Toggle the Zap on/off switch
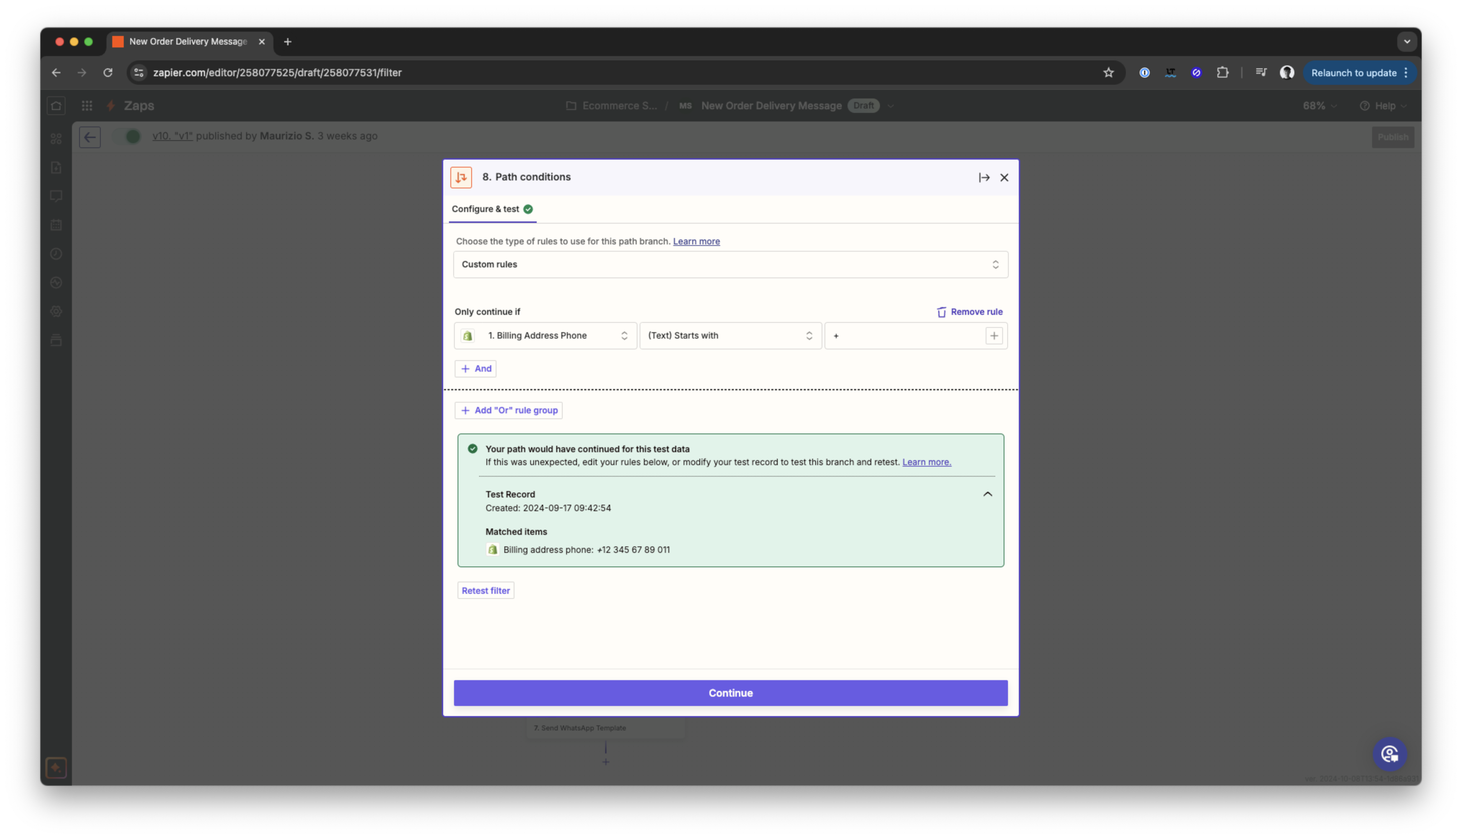Viewport: 1462px width, 839px height. (x=127, y=137)
